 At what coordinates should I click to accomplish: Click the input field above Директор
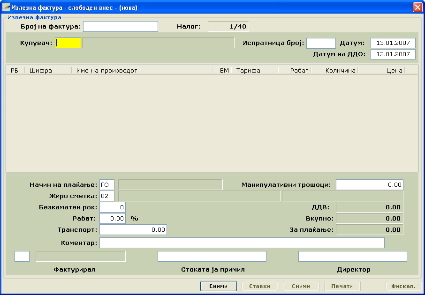352,256
